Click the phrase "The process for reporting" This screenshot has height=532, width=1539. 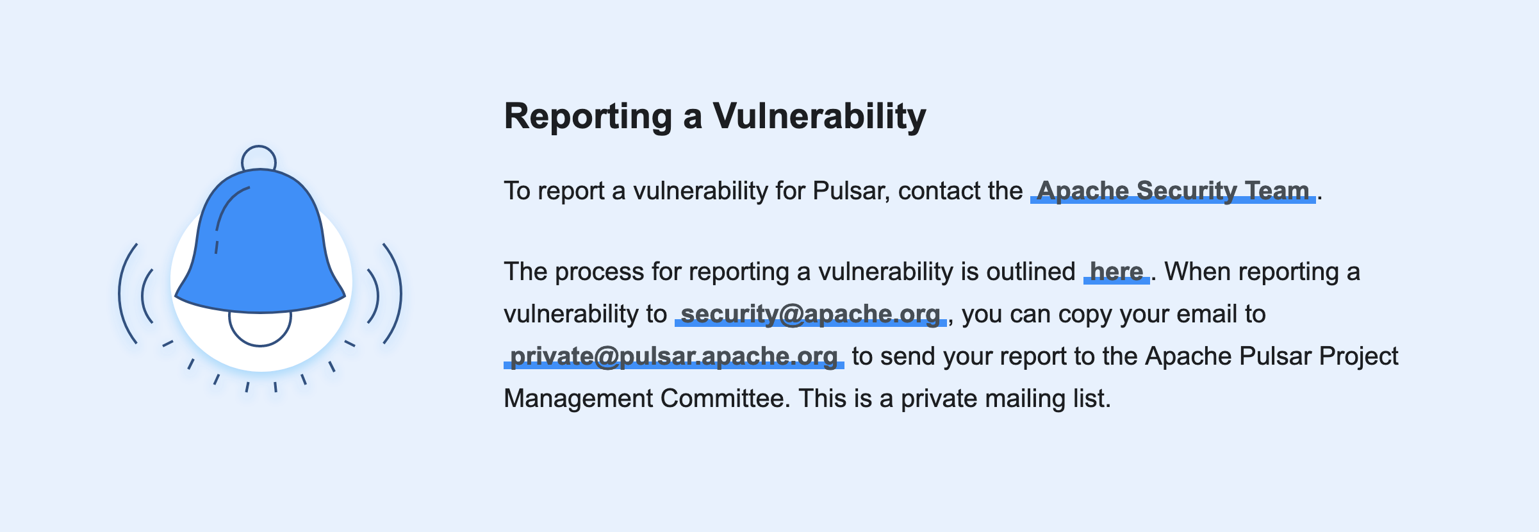coord(646,272)
